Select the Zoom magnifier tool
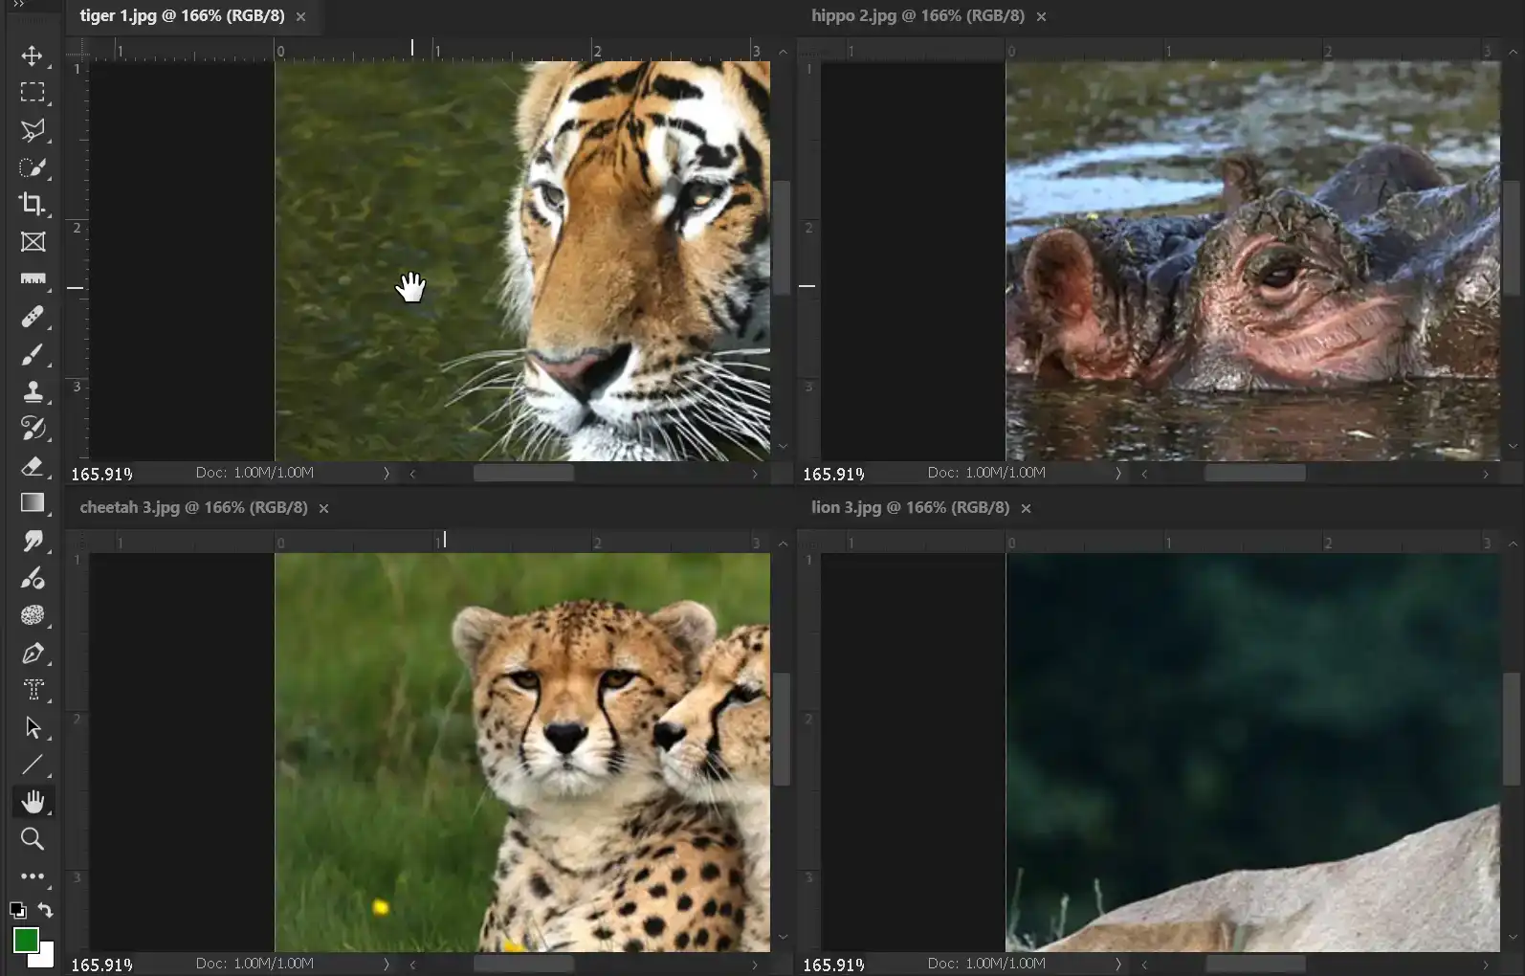This screenshot has height=976, width=1525. [33, 839]
